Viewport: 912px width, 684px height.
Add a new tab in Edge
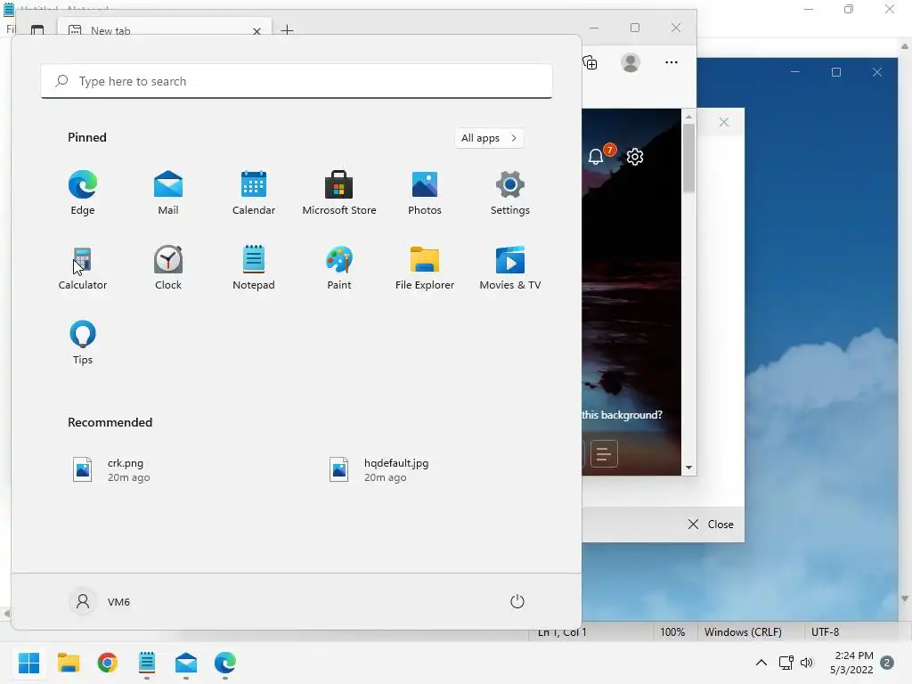(287, 29)
